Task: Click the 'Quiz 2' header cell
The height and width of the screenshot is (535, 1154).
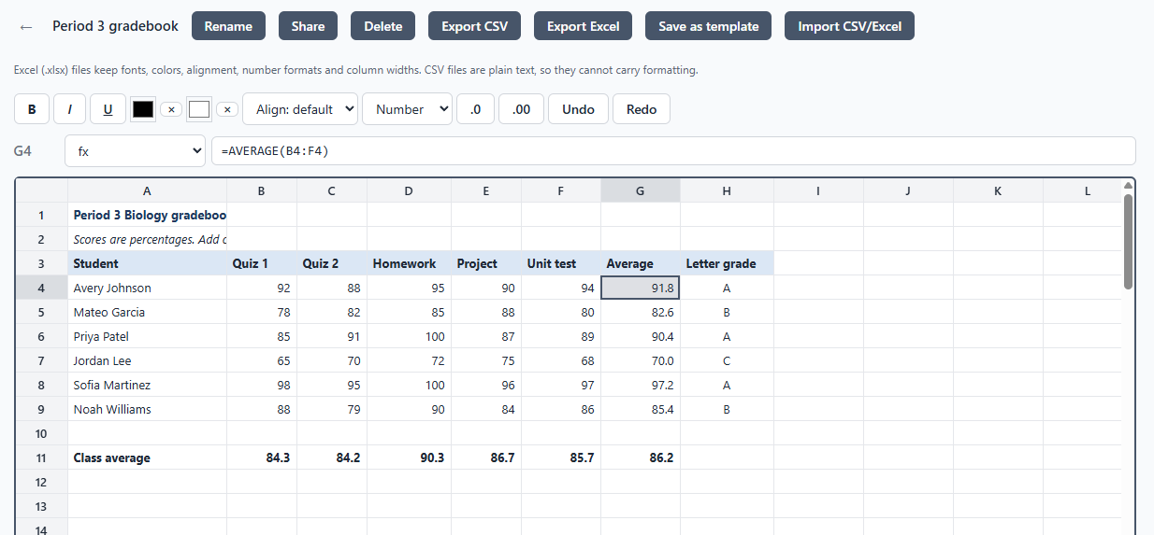Action: [332, 263]
